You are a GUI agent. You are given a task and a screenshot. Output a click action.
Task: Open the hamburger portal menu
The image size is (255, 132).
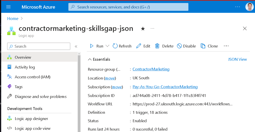click(x=8, y=7)
